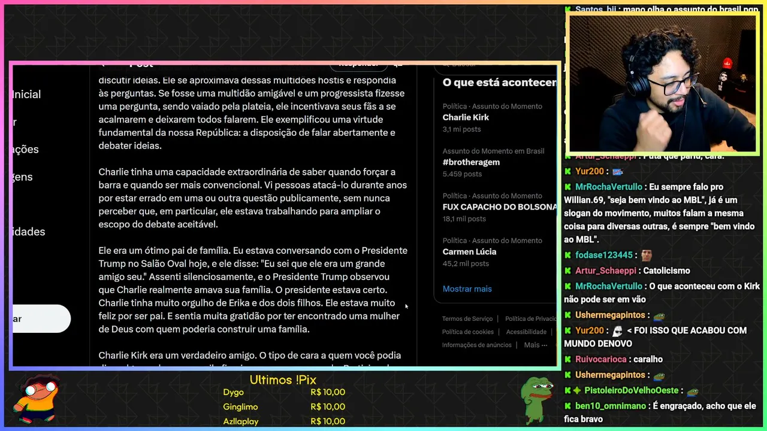Click '5.459 posts' count
Viewport: 767px width, 431px height.
point(462,174)
